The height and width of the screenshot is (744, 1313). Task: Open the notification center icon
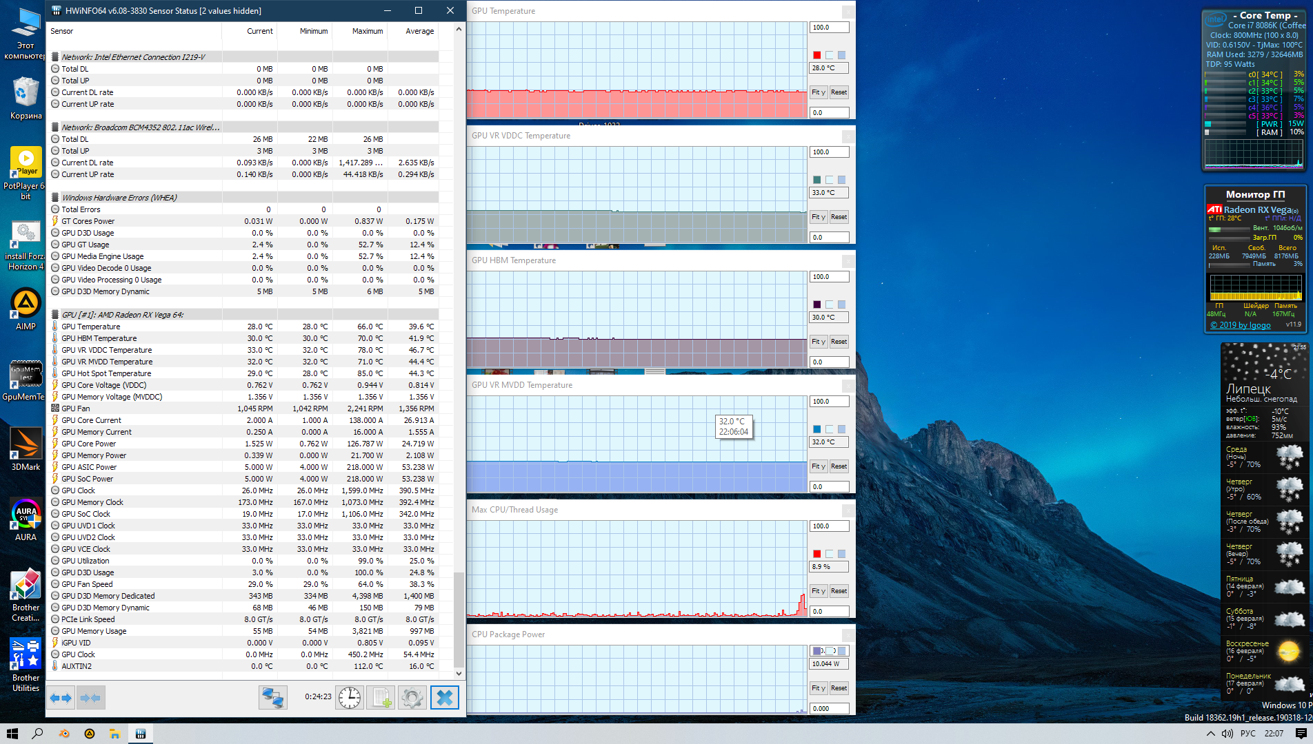tap(1301, 734)
